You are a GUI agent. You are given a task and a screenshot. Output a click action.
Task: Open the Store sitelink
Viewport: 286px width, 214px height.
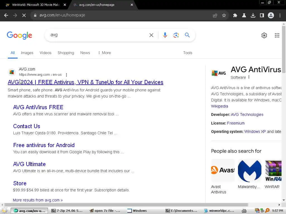coord(20,183)
